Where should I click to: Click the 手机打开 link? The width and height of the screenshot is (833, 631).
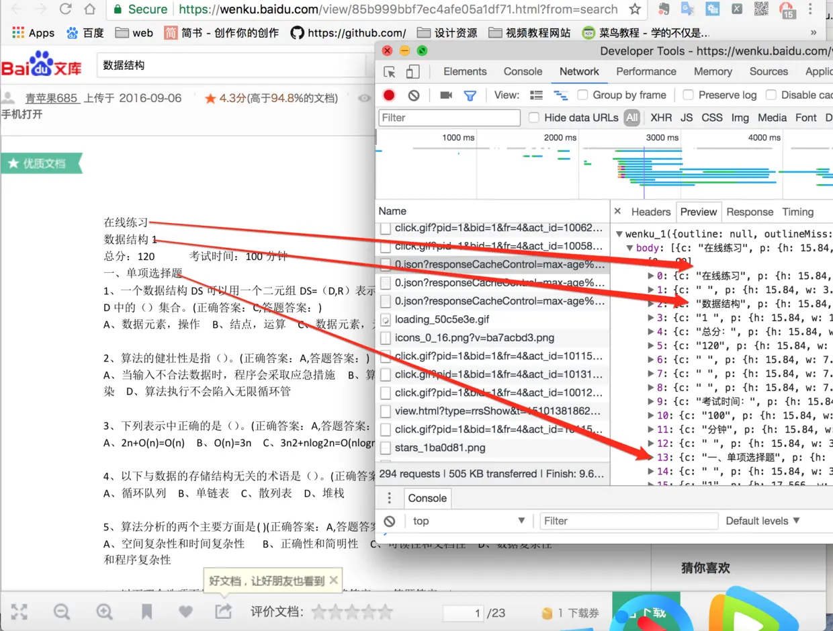pyautogui.click(x=22, y=114)
